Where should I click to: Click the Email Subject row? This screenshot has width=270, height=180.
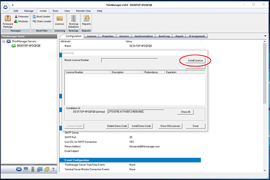pos(130,151)
